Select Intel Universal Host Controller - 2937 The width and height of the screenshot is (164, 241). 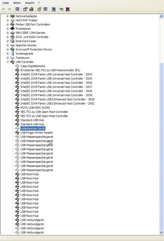click(x=56, y=87)
